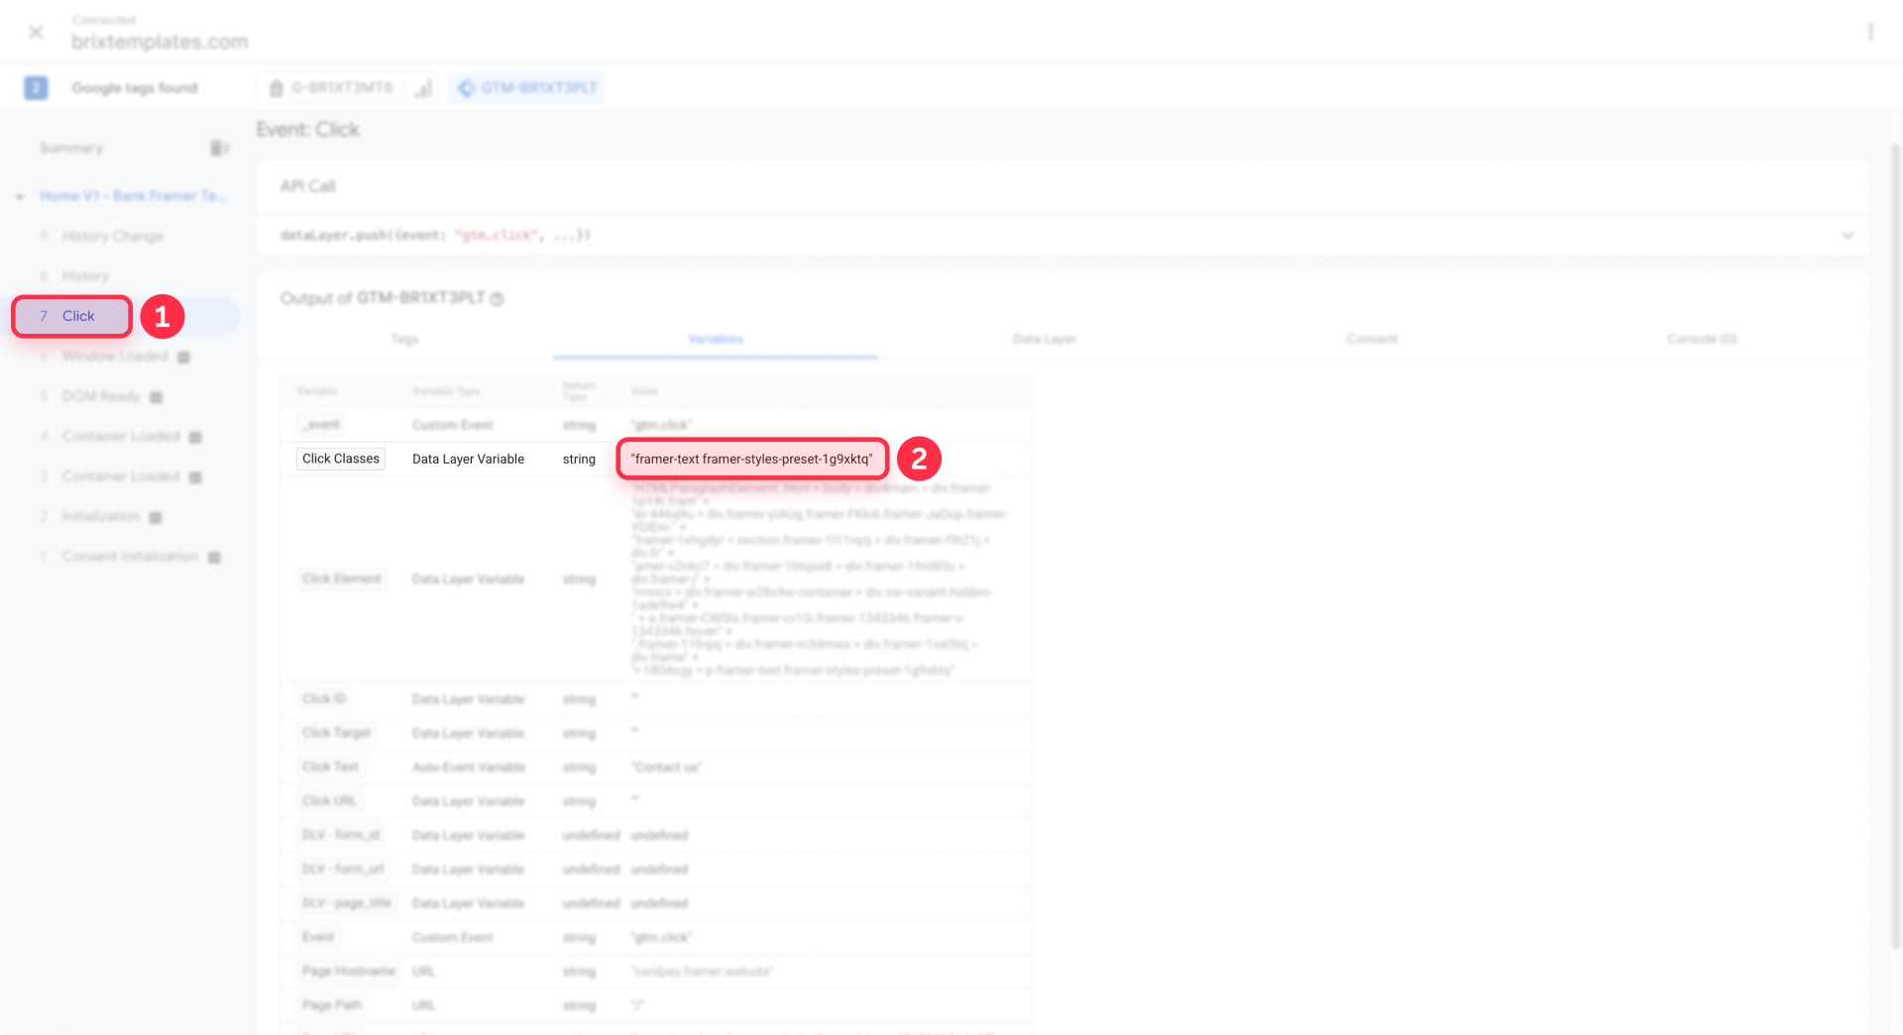Click the Value column header

(x=644, y=391)
